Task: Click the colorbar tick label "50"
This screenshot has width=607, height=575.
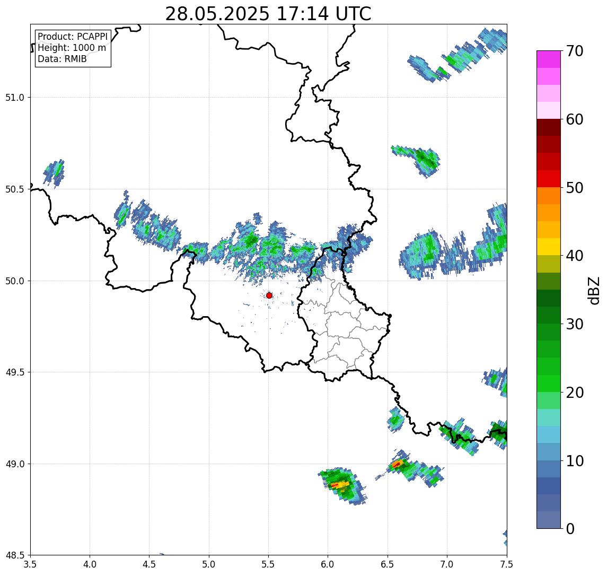Action: pos(575,188)
